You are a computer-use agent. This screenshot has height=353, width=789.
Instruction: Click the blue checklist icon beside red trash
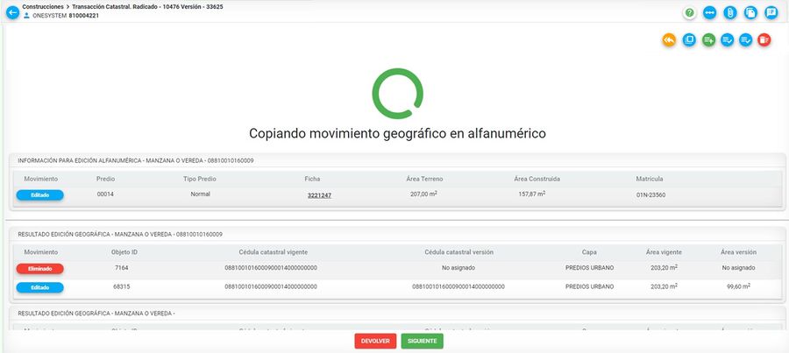coord(746,39)
